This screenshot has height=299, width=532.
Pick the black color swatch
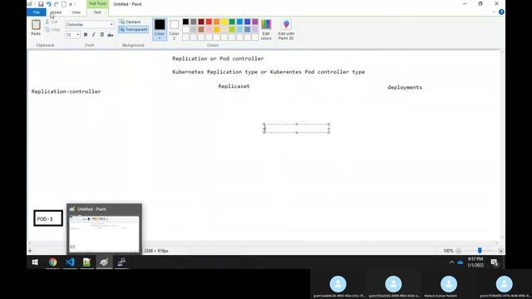(185, 22)
